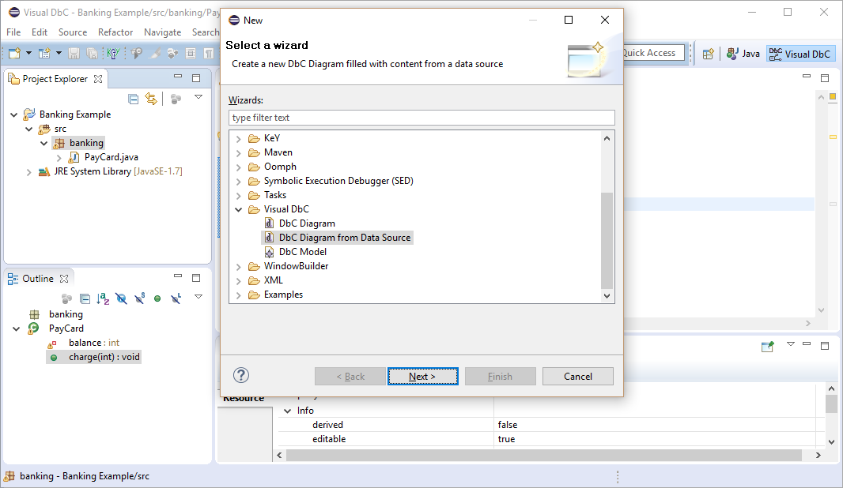Open the Navigate menu

tap(162, 32)
